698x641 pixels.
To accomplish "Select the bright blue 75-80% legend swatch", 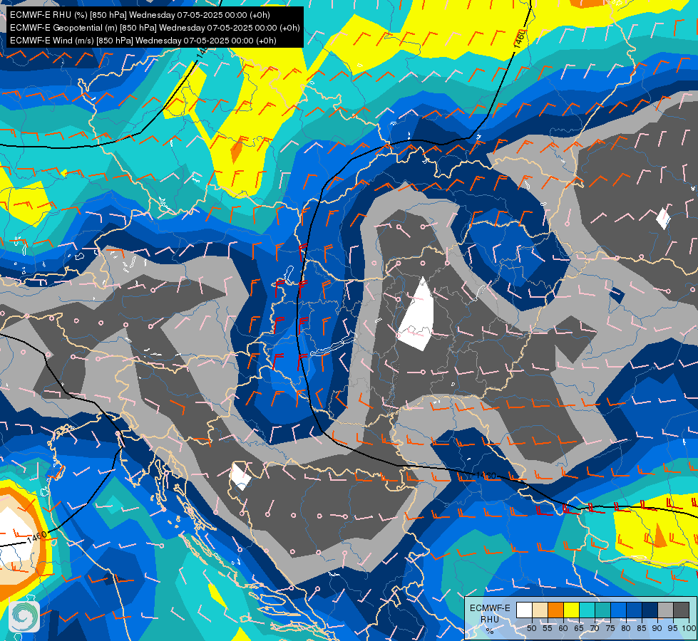I will [618, 610].
